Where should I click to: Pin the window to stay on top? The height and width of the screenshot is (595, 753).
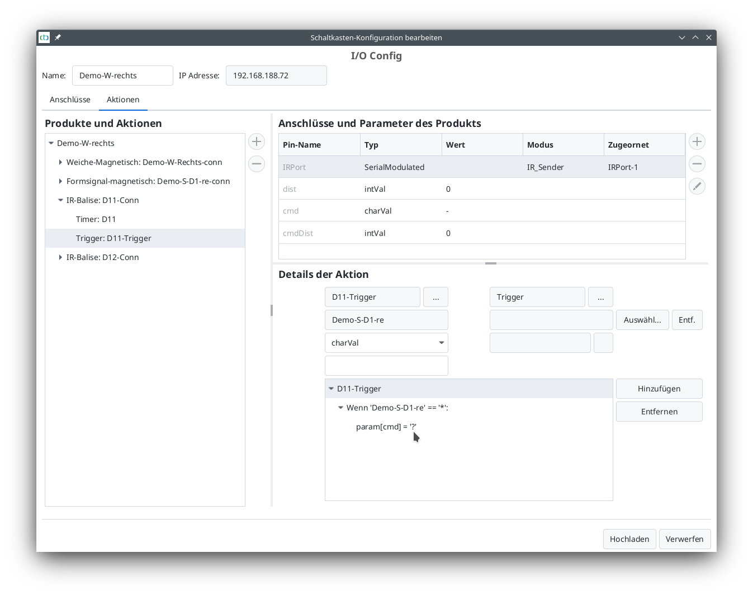coord(58,37)
